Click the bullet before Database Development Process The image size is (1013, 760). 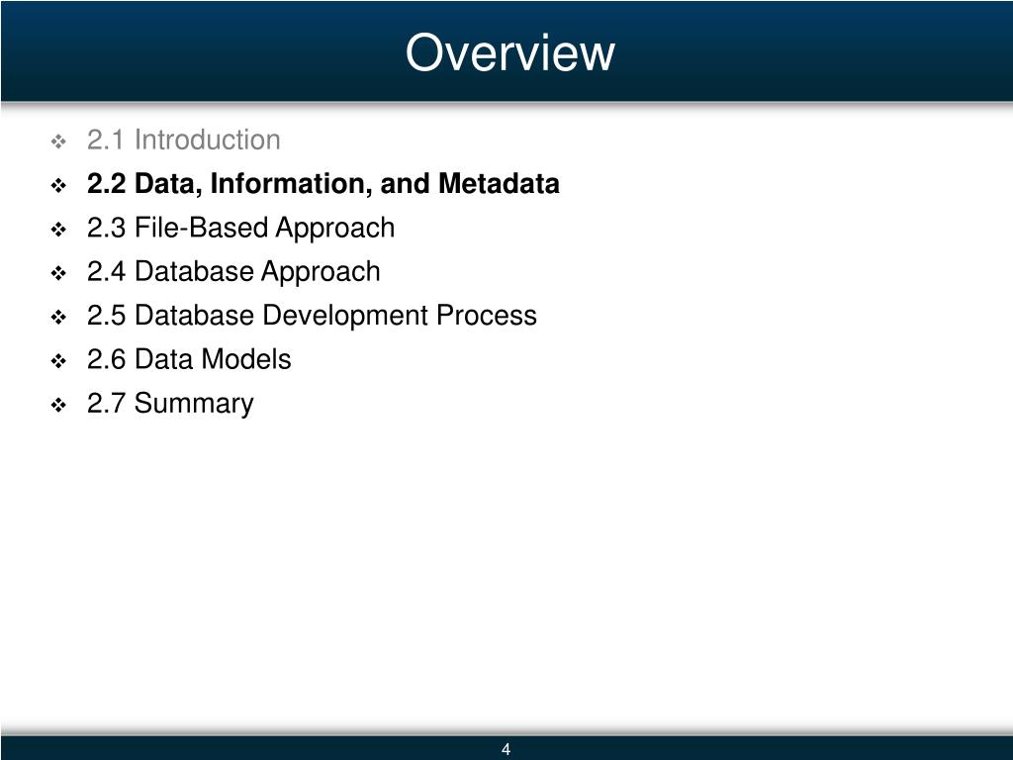coord(58,318)
